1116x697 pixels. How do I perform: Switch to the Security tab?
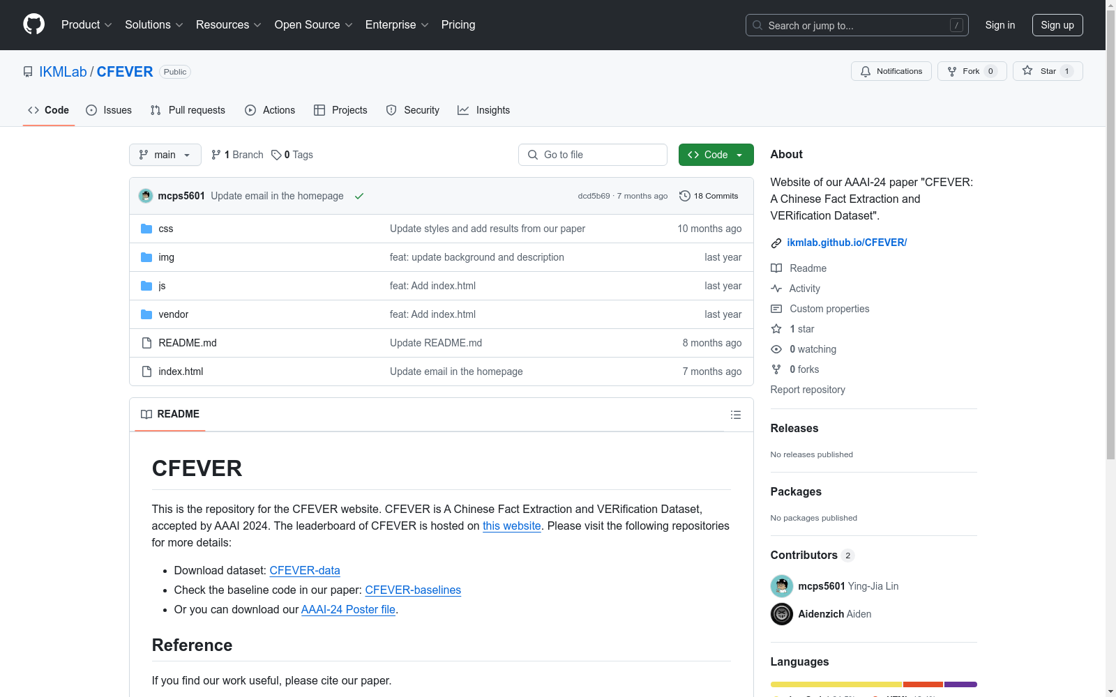413,110
